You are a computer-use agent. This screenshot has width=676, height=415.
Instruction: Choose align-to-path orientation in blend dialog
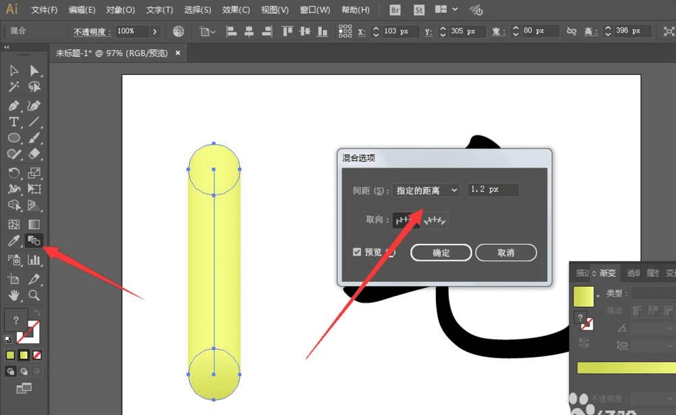435,220
